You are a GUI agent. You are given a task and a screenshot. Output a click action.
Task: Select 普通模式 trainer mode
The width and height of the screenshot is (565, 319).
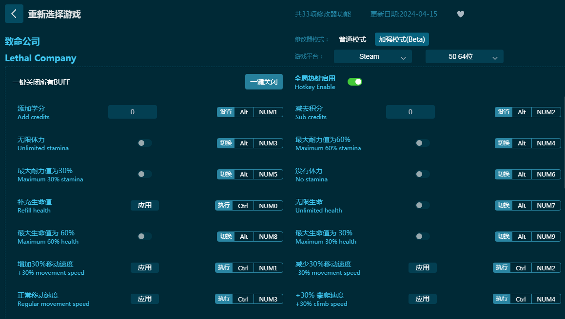(352, 39)
